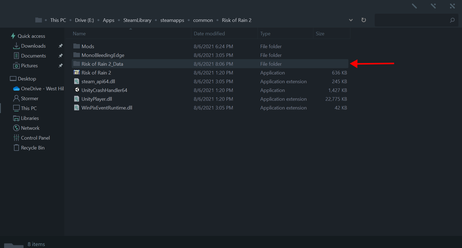Screen dimensions: 462x248
Task: Unpin Downloads using its pin icon
Action: point(61,46)
